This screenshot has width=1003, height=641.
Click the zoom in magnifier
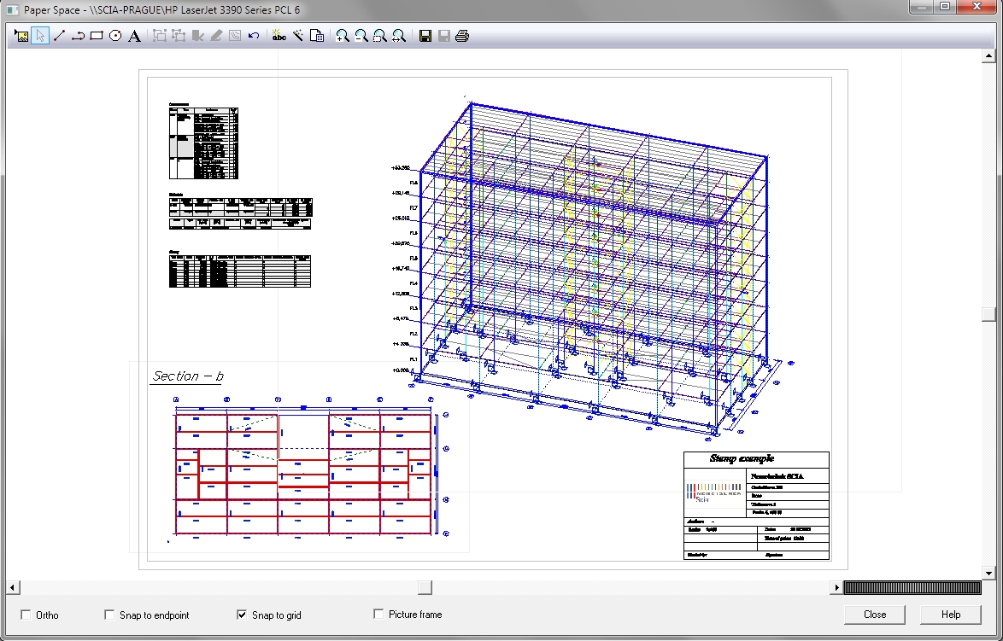tap(342, 36)
